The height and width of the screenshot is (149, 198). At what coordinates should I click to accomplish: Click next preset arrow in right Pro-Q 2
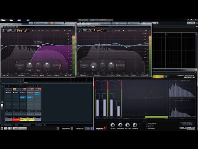point(141,30)
